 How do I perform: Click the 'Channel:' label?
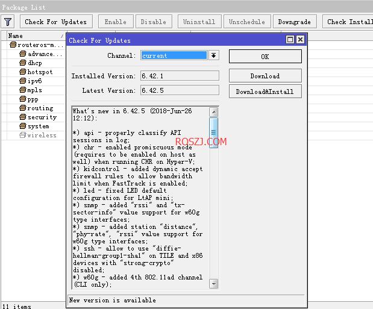[122, 55]
